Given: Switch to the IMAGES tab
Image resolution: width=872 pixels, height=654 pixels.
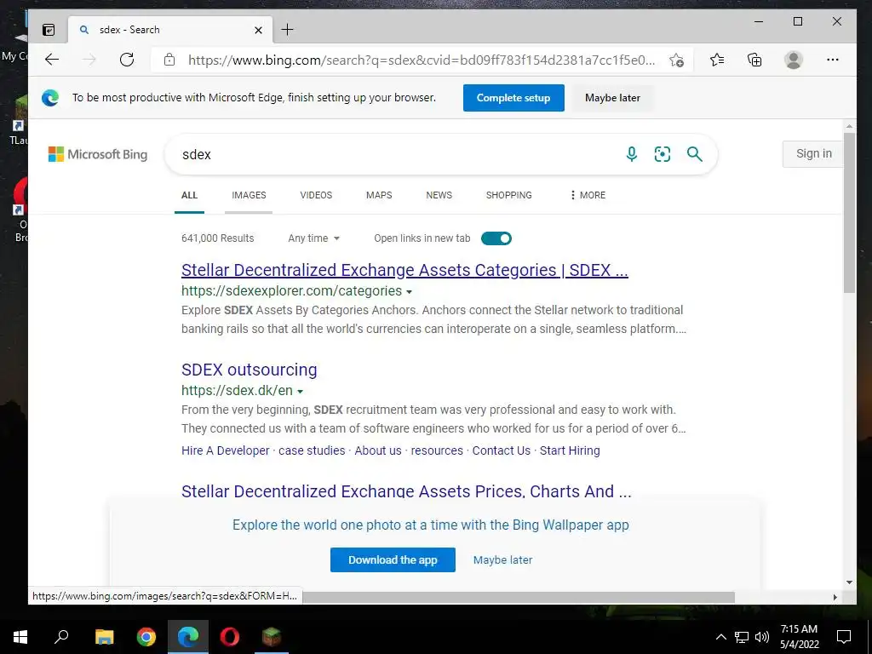Looking at the screenshot, I should 249,195.
